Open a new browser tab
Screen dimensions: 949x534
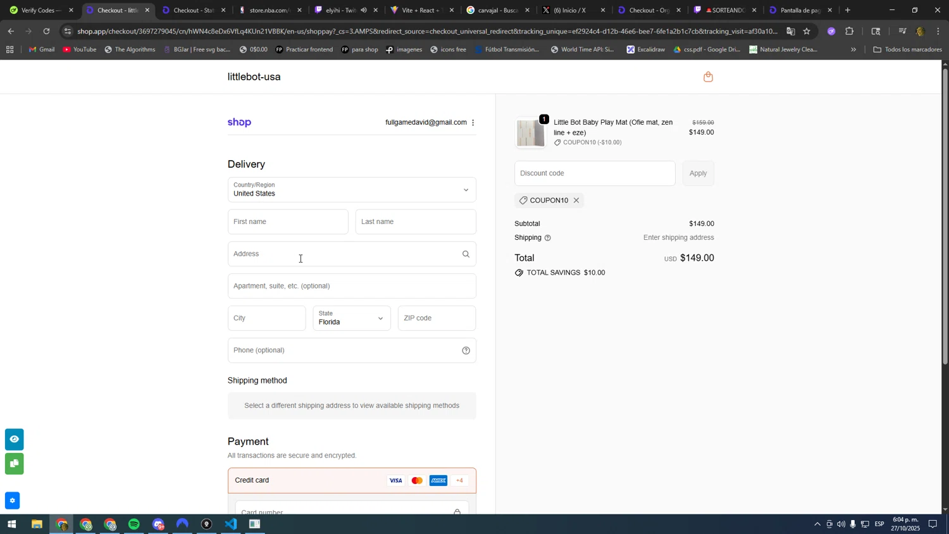coord(847,10)
